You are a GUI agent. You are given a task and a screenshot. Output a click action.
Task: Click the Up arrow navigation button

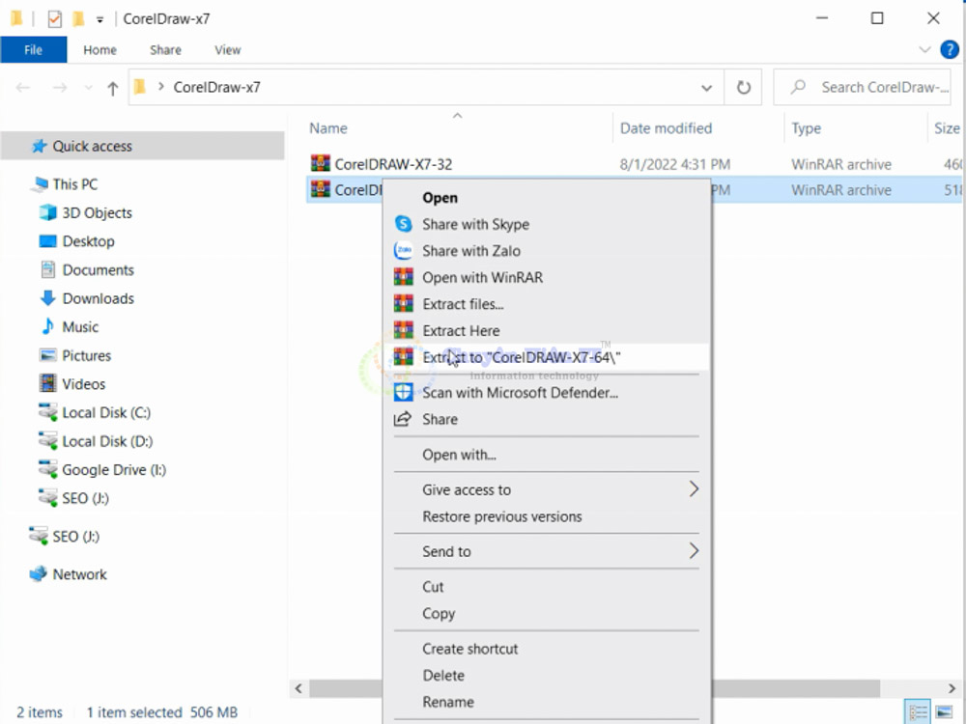[x=113, y=88]
